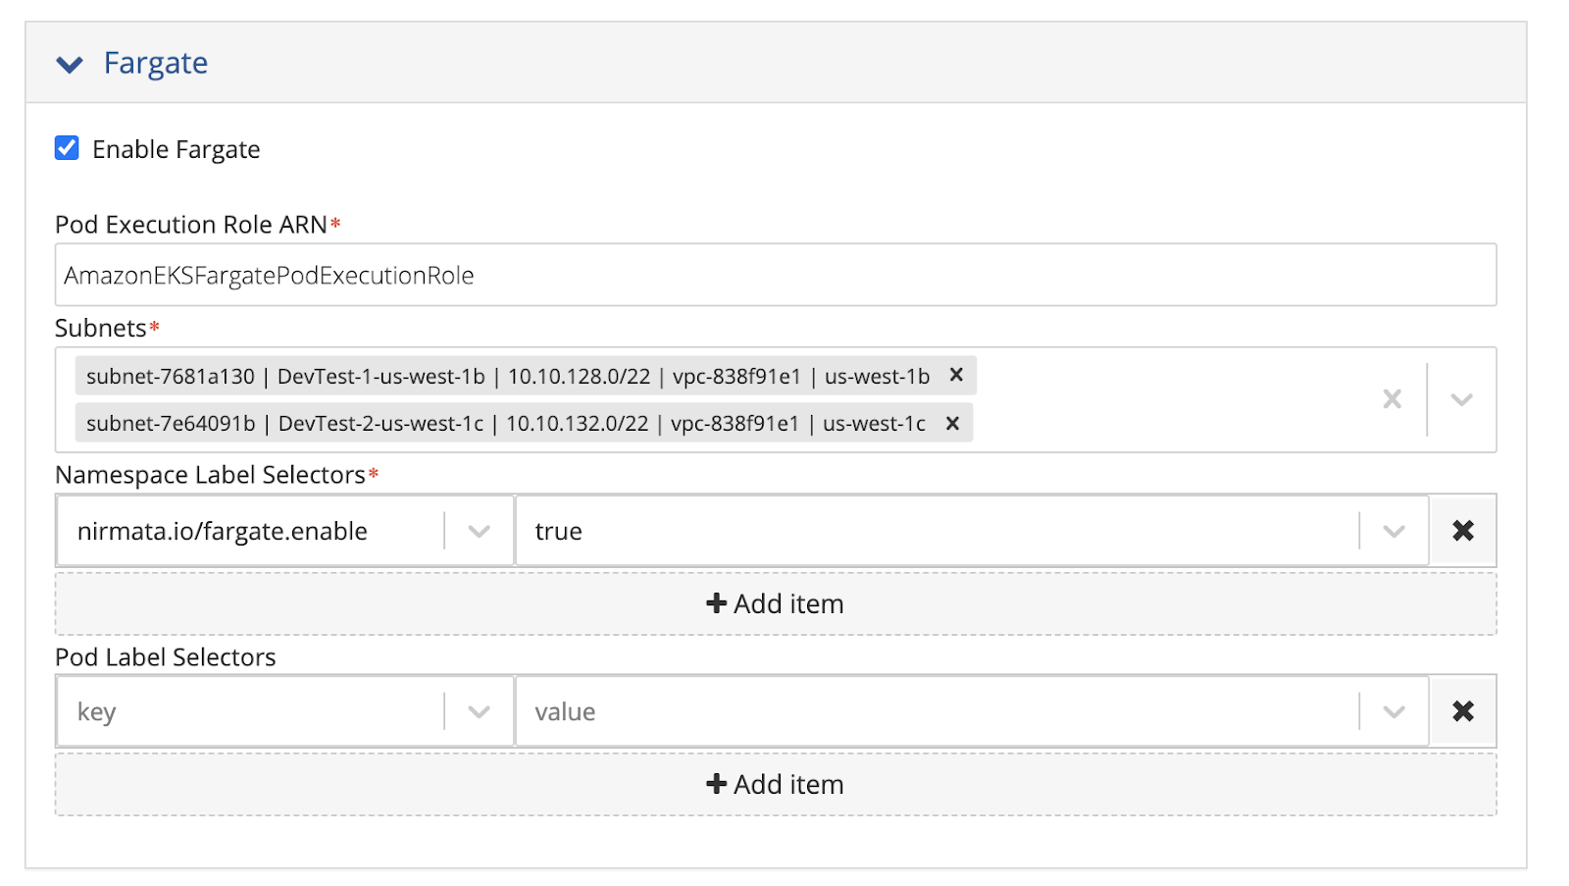Click the Pod Label Selectors key placeholder field
The image size is (1569, 886).
click(x=251, y=711)
